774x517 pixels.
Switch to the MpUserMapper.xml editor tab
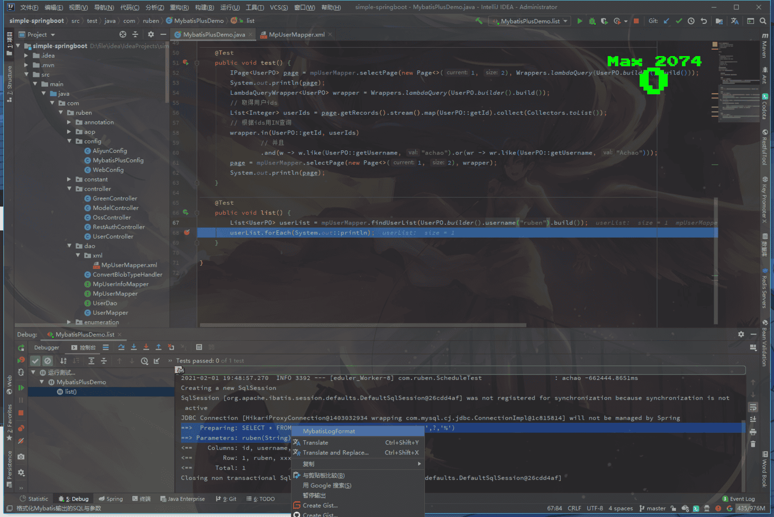pyautogui.click(x=296, y=34)
